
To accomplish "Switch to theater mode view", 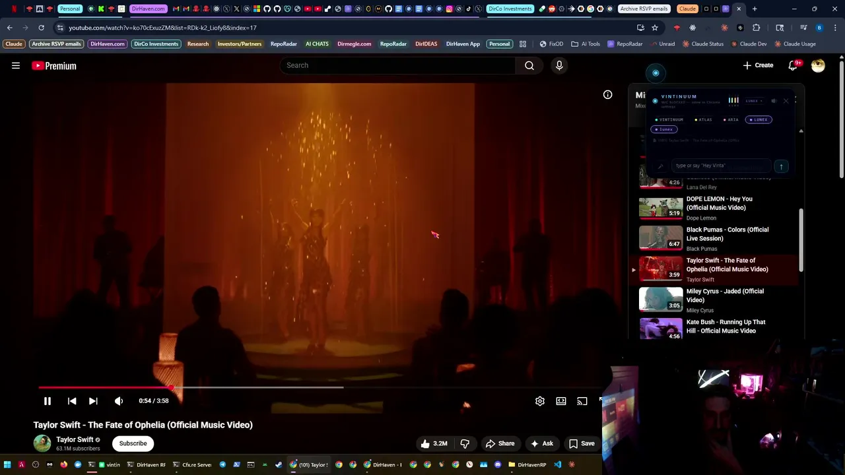I will click(561, 400).
